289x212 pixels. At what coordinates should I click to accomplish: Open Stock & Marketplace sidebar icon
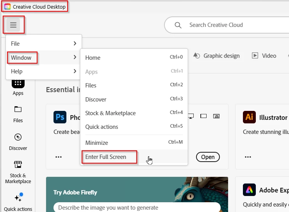tap(18, 164)
